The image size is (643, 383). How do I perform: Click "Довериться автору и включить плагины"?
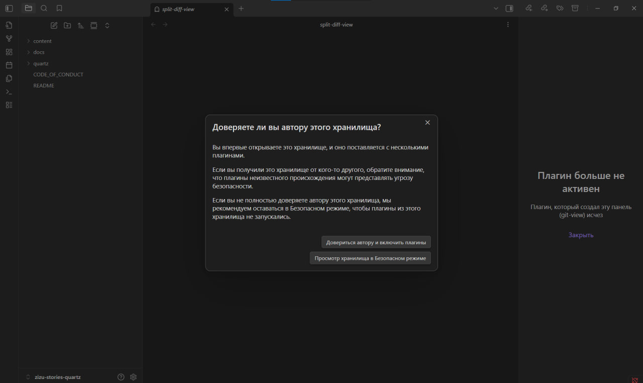pos(376,242)
